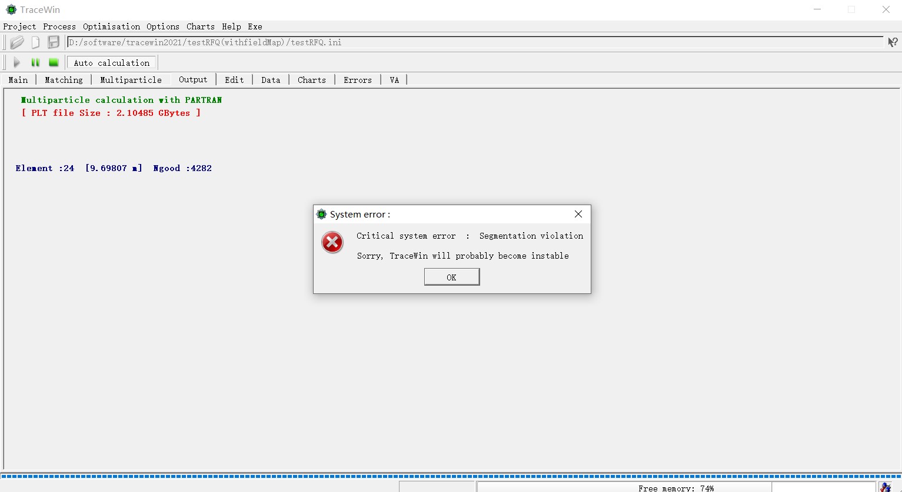Click TraceWin app icon in title bar
The image size is (902, 492).
11,9
